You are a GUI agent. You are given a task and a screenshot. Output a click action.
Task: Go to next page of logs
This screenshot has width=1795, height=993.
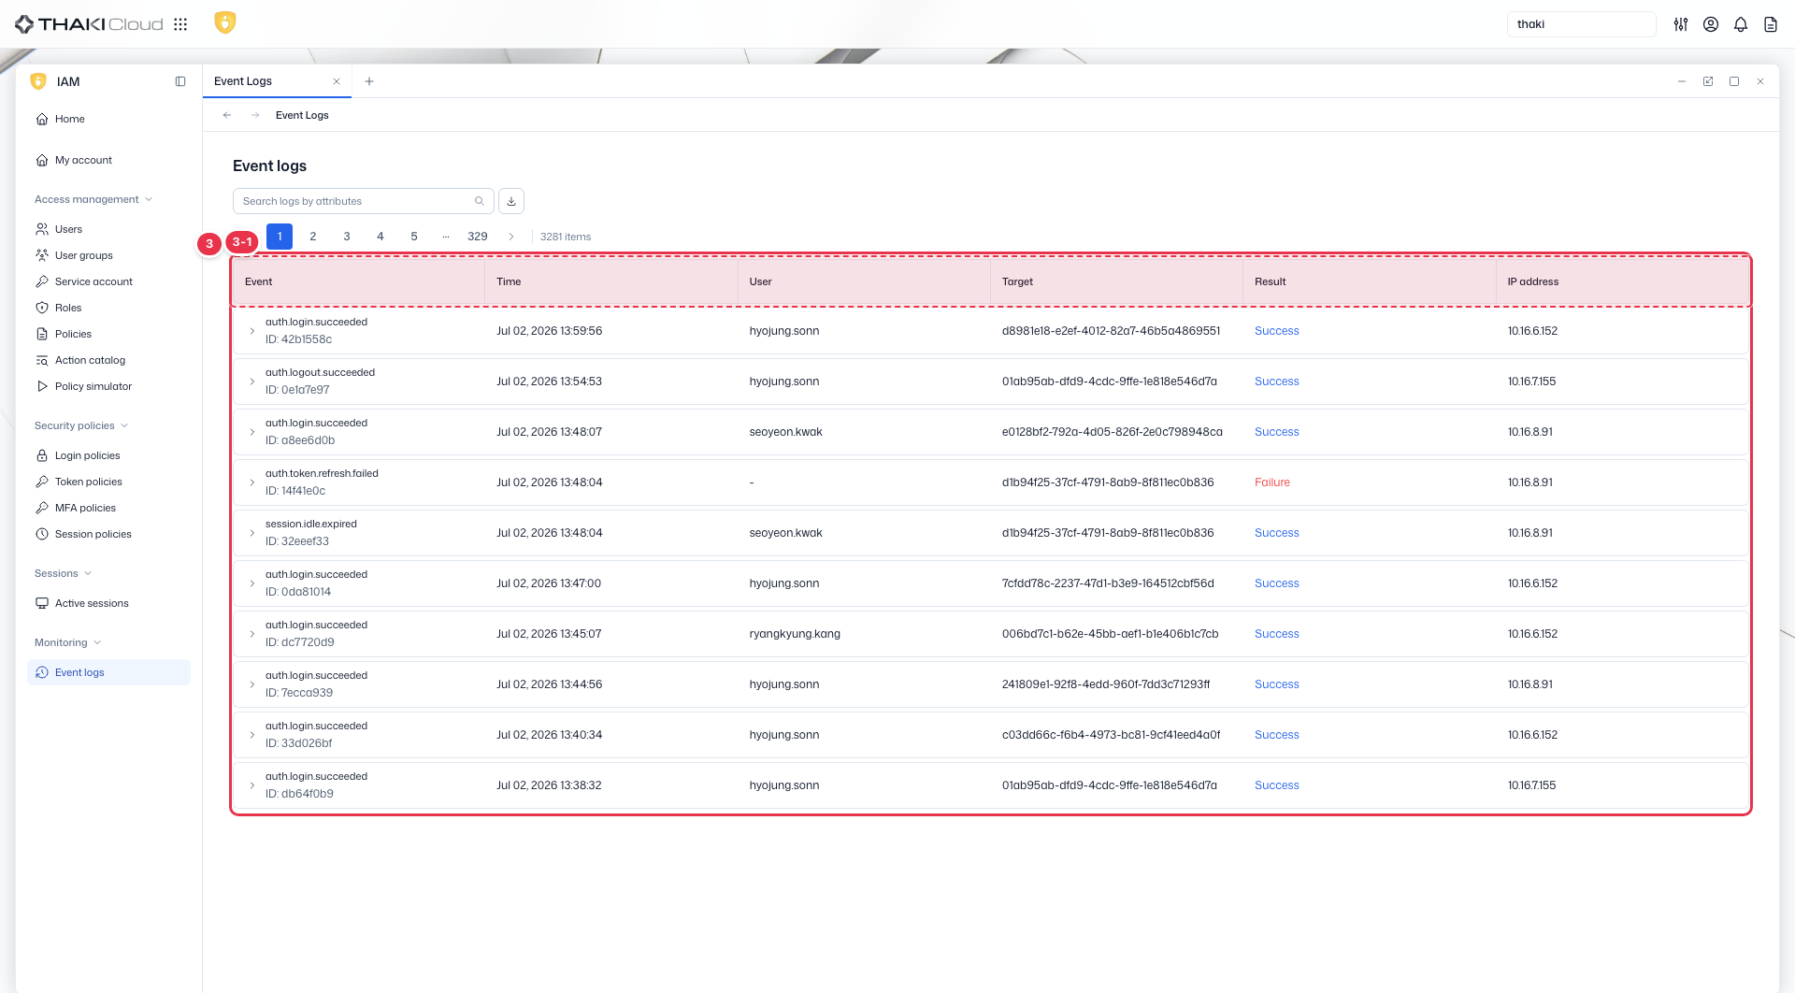(511, 237)
